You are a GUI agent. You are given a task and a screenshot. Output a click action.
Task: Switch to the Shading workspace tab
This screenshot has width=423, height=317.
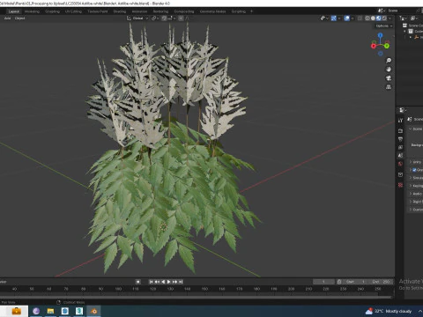coord(120,11)
